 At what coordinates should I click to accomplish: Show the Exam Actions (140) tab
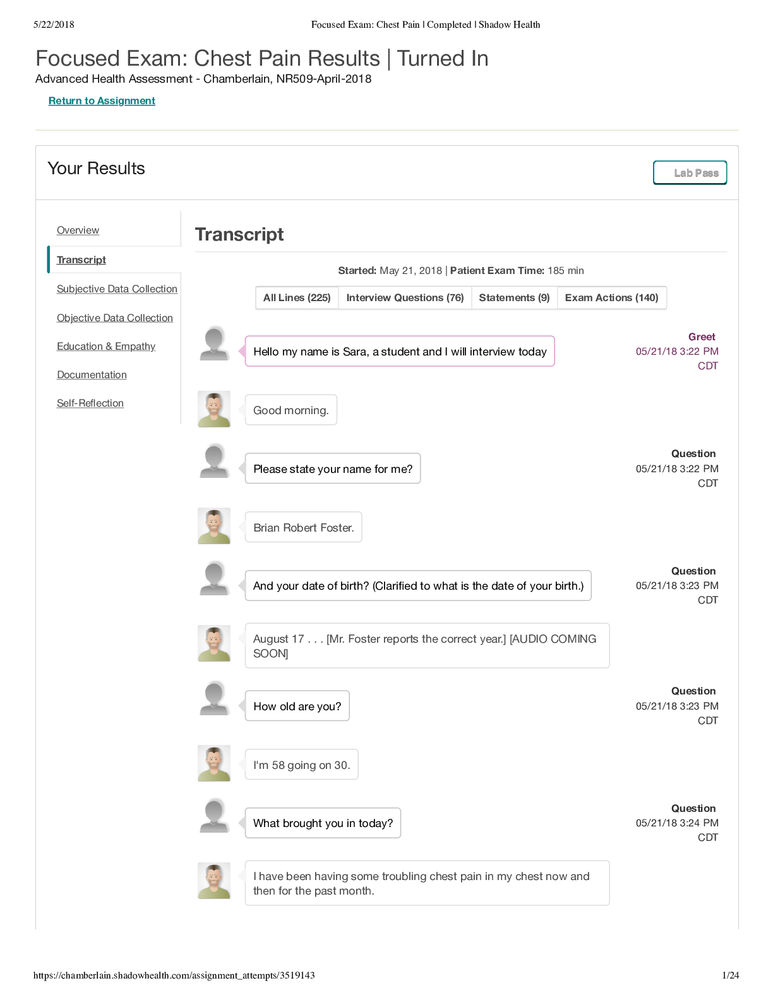(x=611, y=298)
